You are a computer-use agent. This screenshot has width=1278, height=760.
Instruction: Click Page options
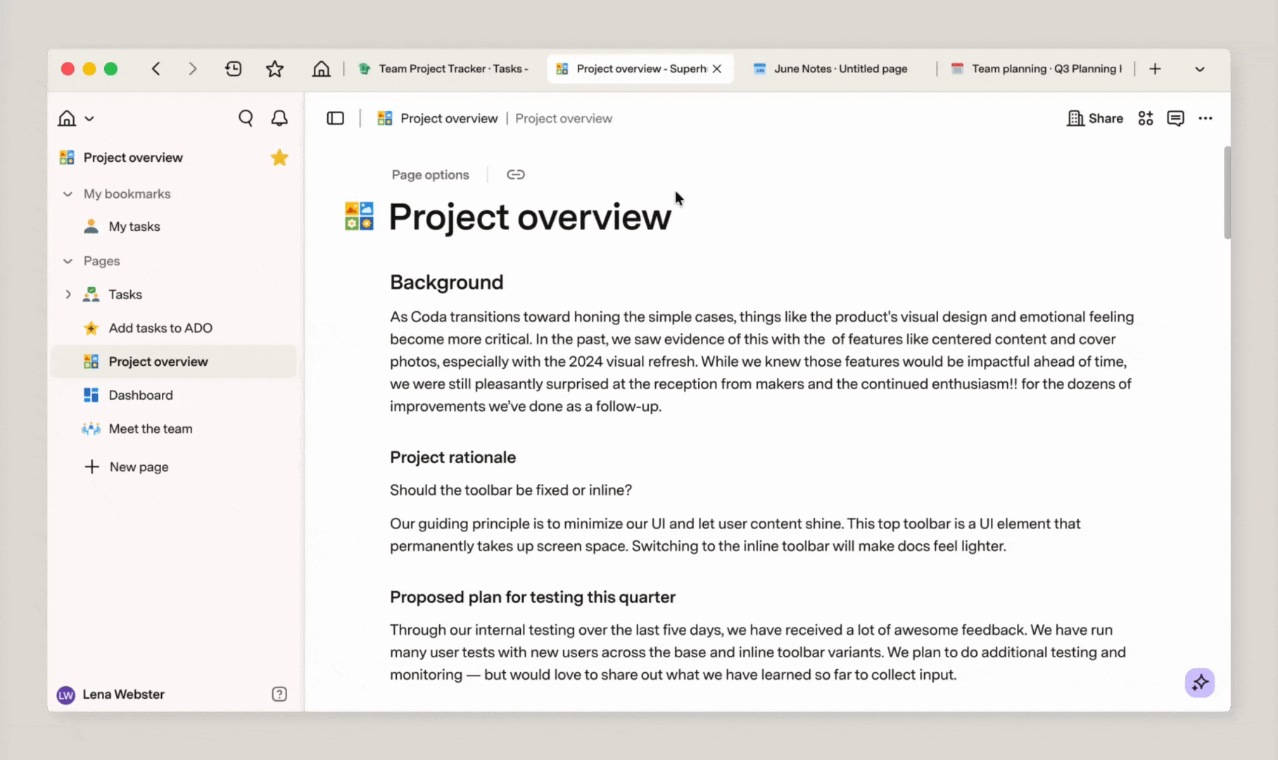(x=430, y=175)
